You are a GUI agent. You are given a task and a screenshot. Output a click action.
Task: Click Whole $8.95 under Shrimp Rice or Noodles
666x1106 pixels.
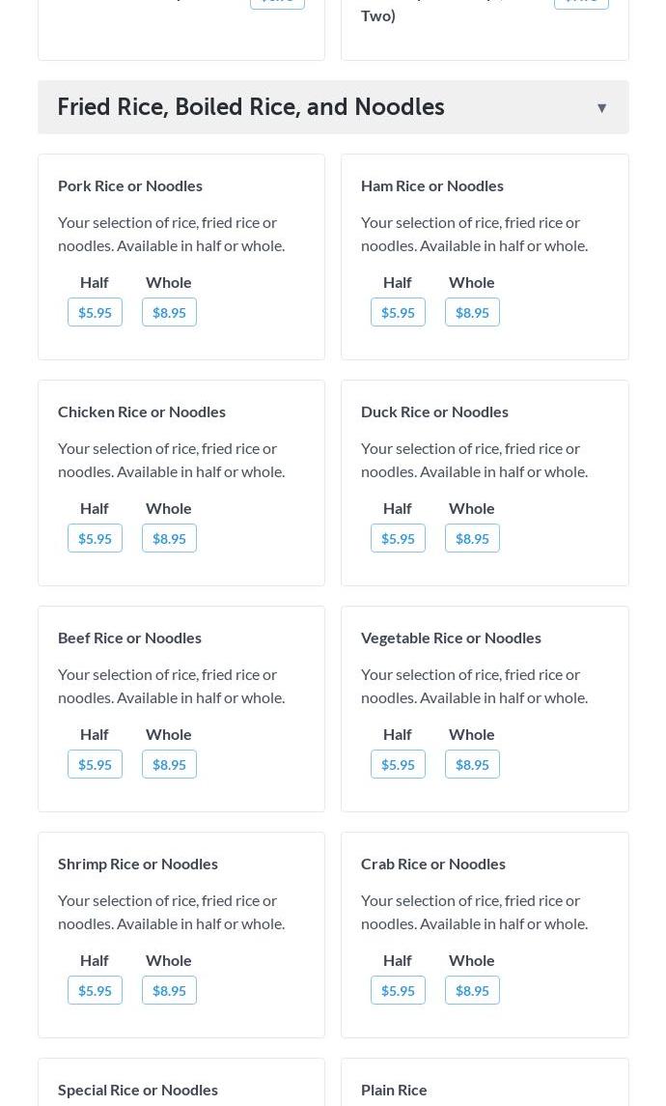coord(169,990)
